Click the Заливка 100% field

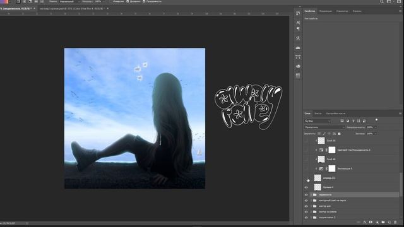click(x=370, y=134)
